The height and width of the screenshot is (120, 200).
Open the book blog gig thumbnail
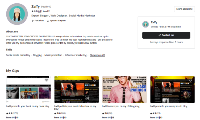[28, 90]
